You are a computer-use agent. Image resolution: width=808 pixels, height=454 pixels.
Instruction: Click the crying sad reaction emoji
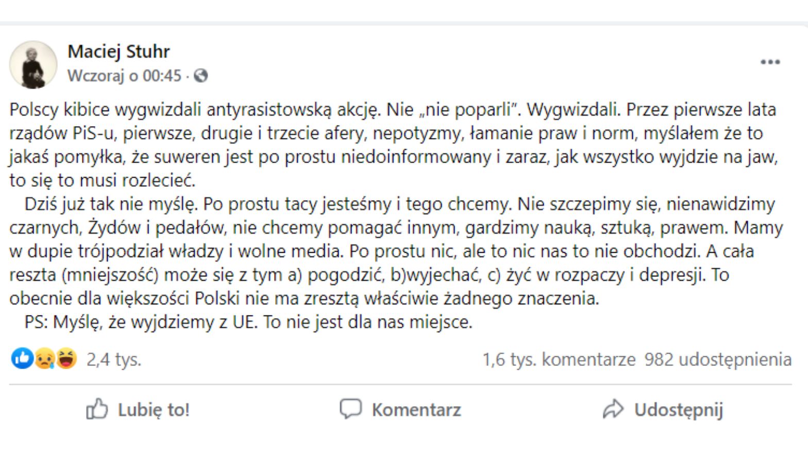(45, 358)
